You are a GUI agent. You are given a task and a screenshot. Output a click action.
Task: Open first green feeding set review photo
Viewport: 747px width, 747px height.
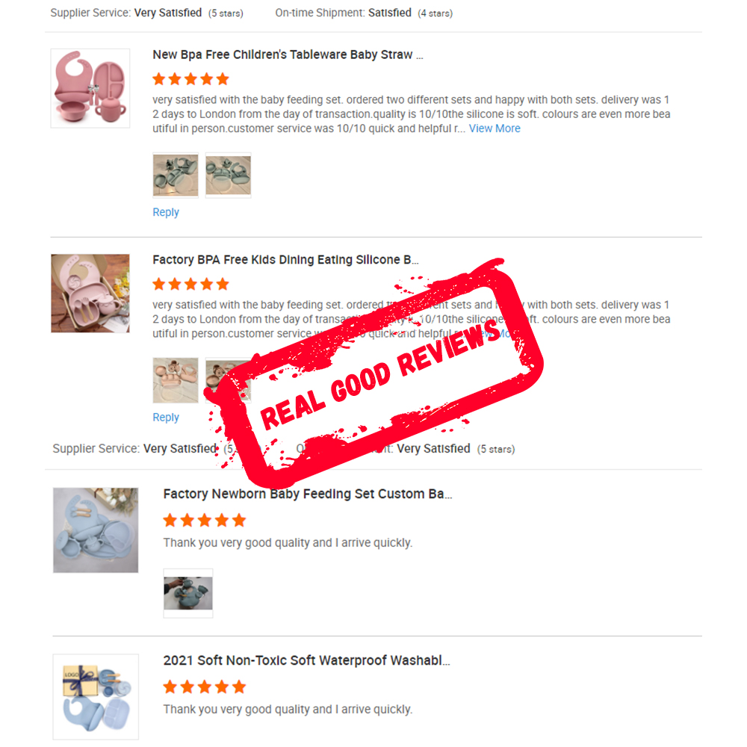(176, 176)
